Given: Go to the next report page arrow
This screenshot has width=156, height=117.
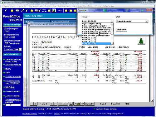Looking at the screenshot, I should pyautogui.click(x=52, y=104).
